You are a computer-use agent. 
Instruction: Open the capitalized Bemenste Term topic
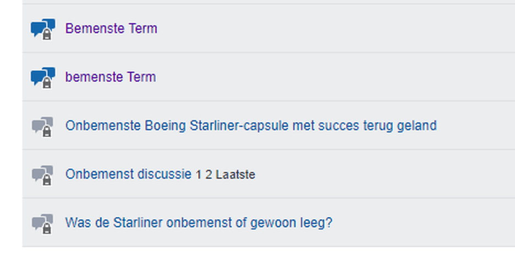111,29
